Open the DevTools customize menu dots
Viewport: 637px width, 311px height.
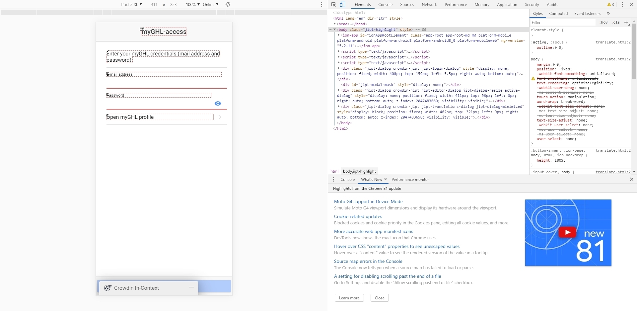622,4
